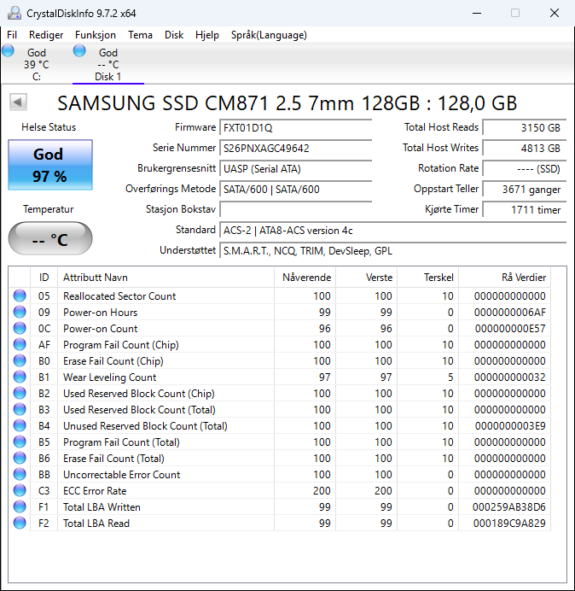Click status orb for Power-on Count row
The height and width of the screenshot is (591, 575).
point(20,328)
